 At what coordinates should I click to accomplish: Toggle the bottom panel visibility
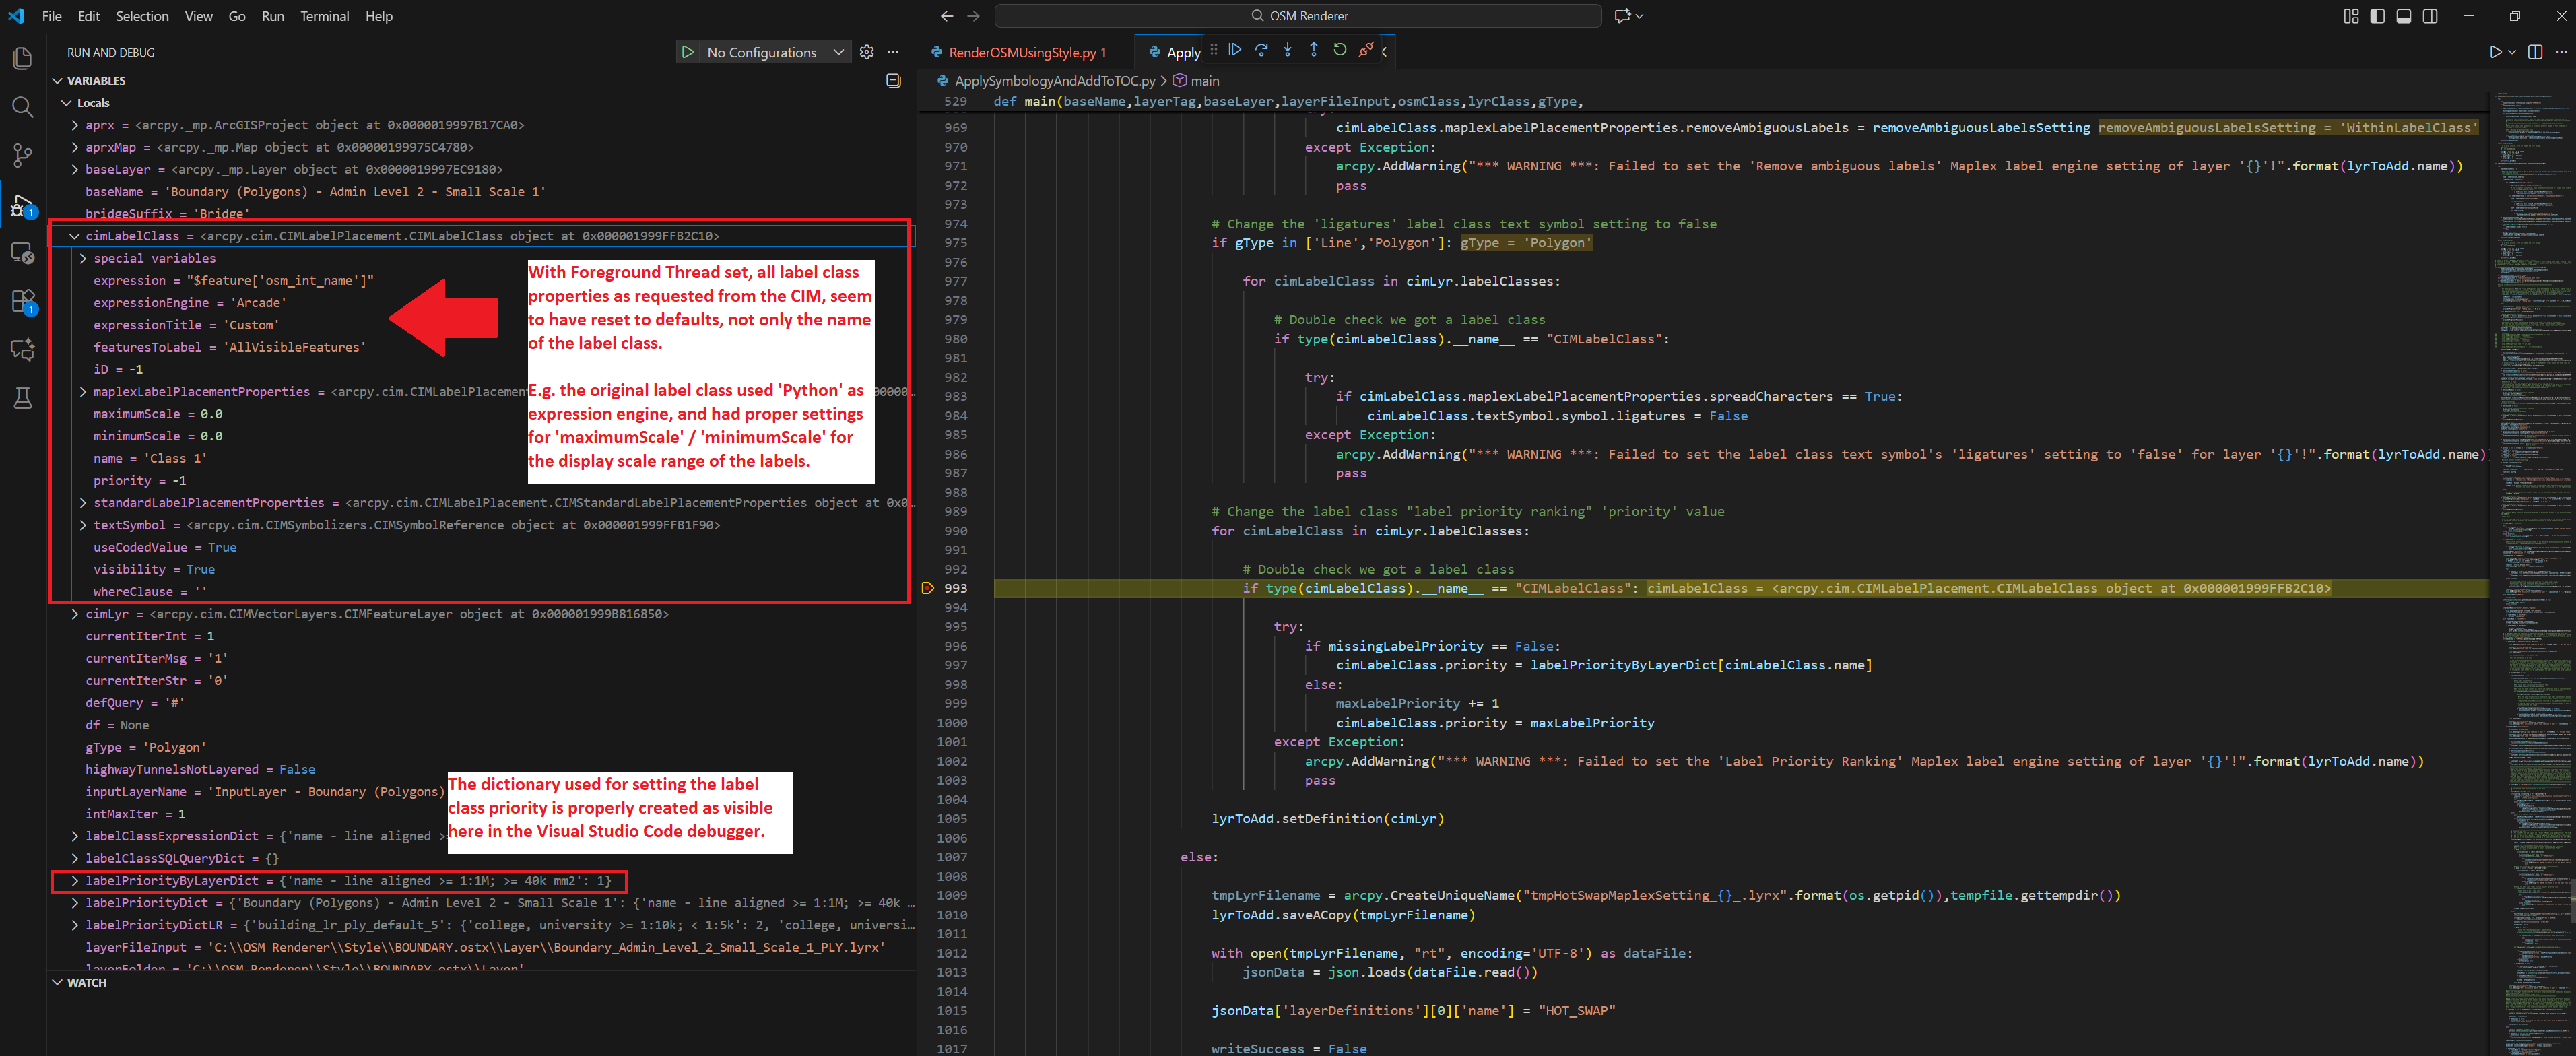(2403, 16)
